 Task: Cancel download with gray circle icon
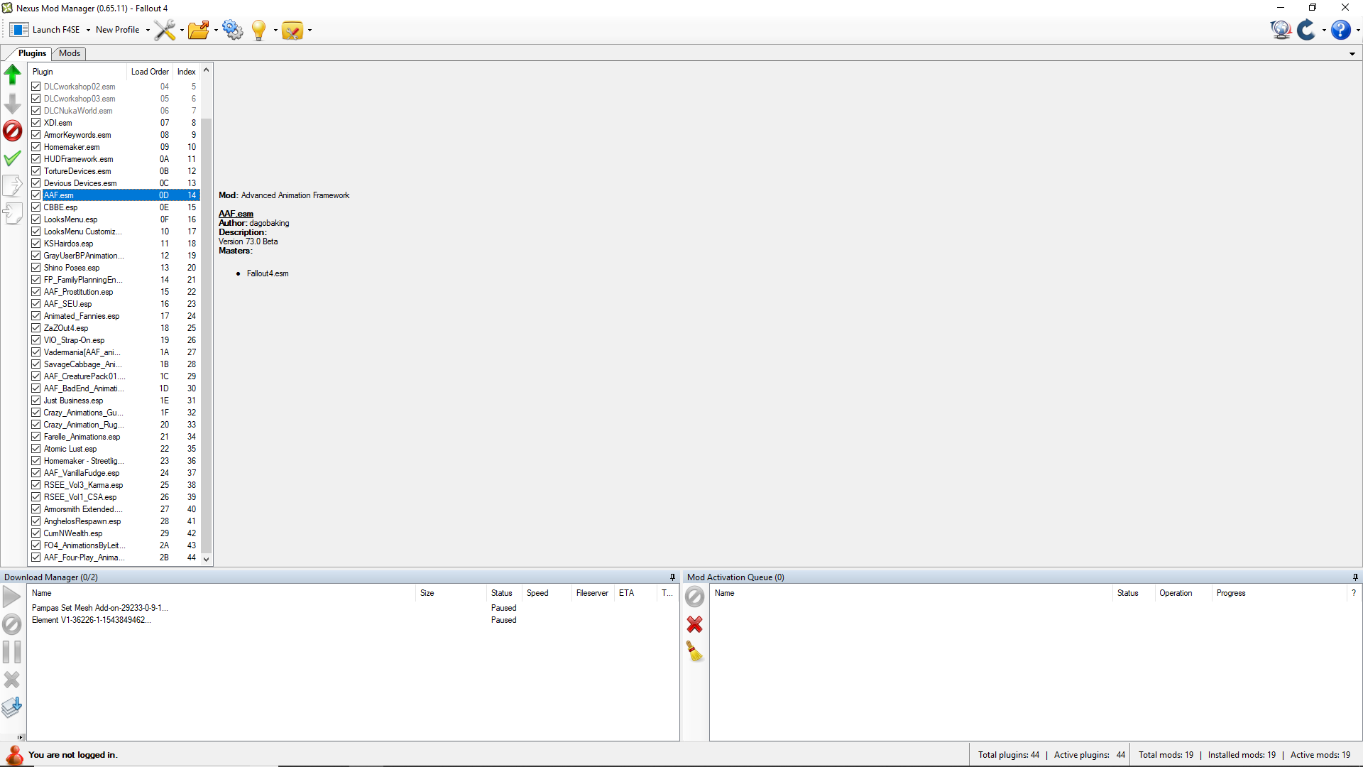pyautogui.click(x=12, y=625)
